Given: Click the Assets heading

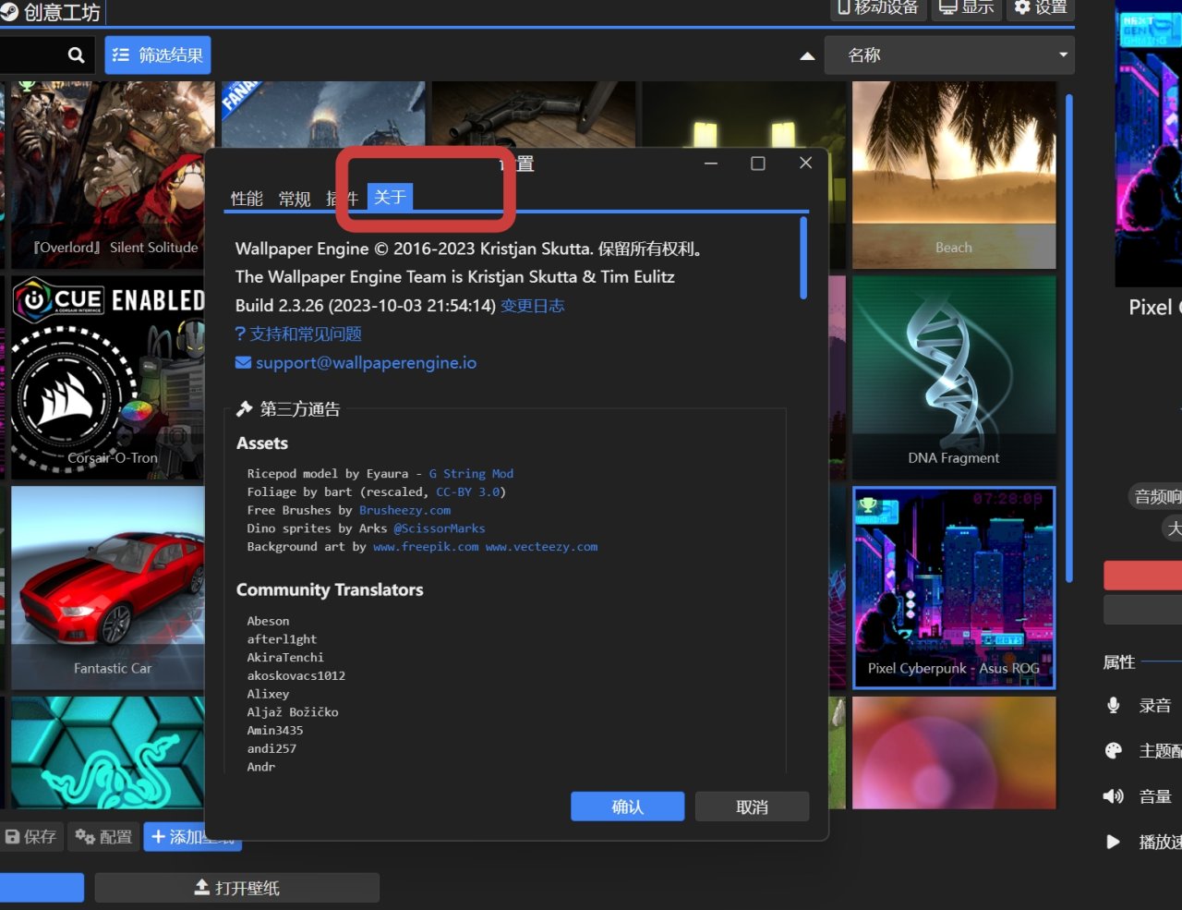Looking at the screenshot, I should click(x=262, y=443).
